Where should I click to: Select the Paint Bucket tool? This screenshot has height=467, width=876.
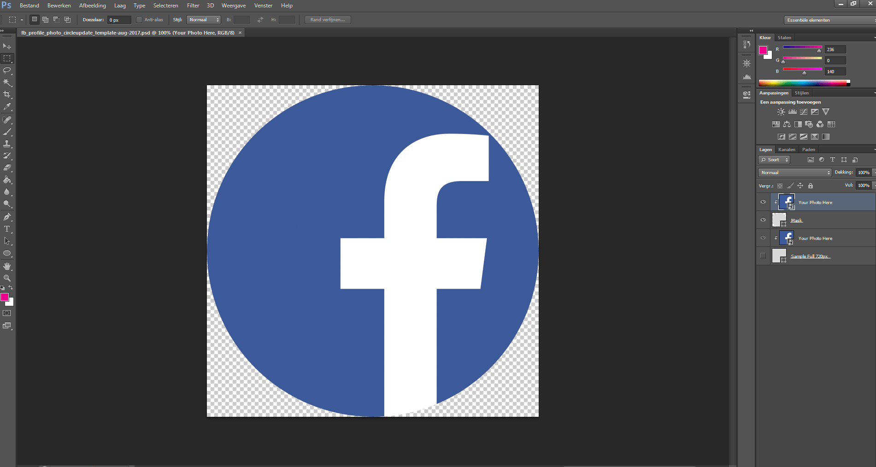pos(7,180)
